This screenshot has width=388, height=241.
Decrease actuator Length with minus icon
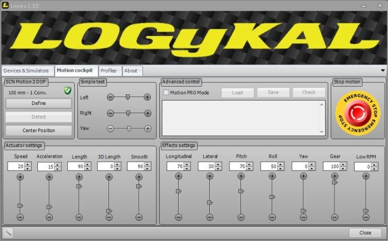tap(79, 217)
